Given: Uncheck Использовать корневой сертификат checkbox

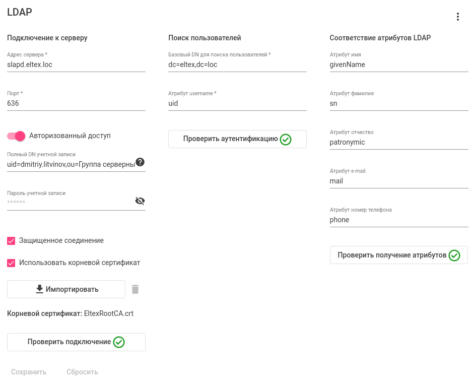Looking at the screenshot, I should (11, 263).
